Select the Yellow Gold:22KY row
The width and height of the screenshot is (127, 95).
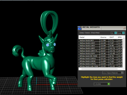[x=101, y=53]
